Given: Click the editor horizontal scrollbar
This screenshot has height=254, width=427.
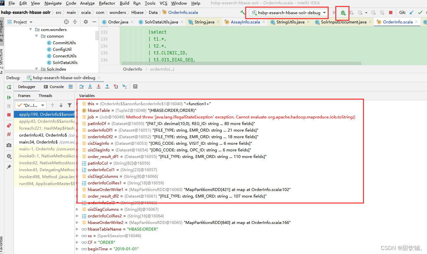Looking at the screenshot, I should [242, 63].
